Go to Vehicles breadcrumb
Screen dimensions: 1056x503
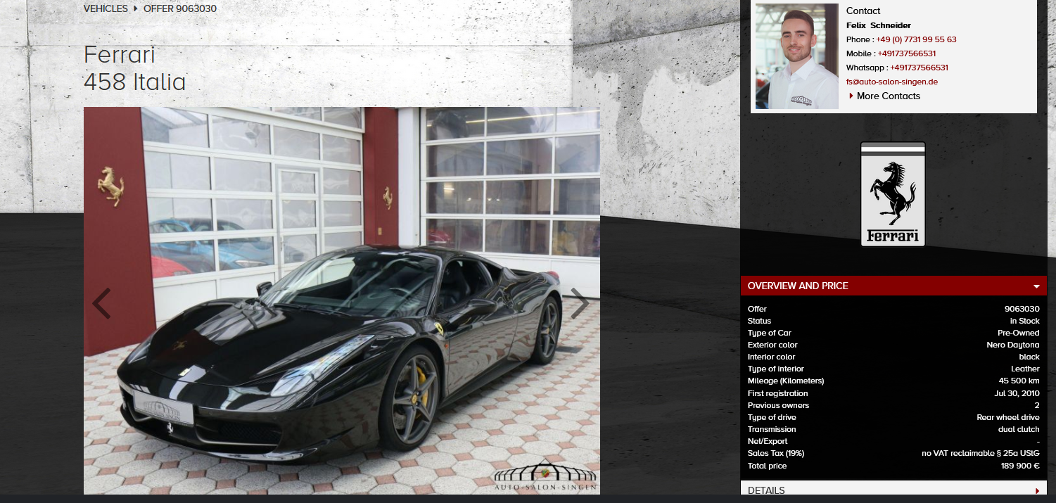point(106,8)
